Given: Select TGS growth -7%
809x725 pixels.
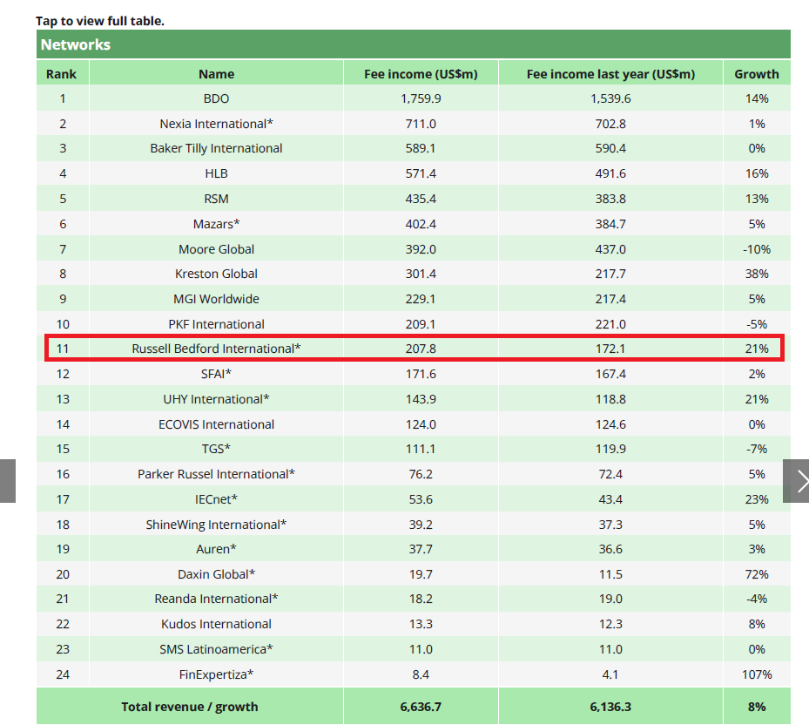Looking at the screenshot, I should (757, 448).
